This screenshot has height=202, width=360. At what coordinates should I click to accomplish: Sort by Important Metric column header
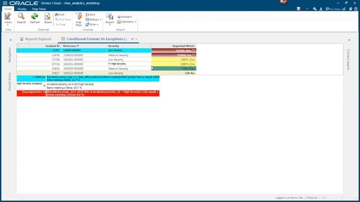[x=183, y=46]
